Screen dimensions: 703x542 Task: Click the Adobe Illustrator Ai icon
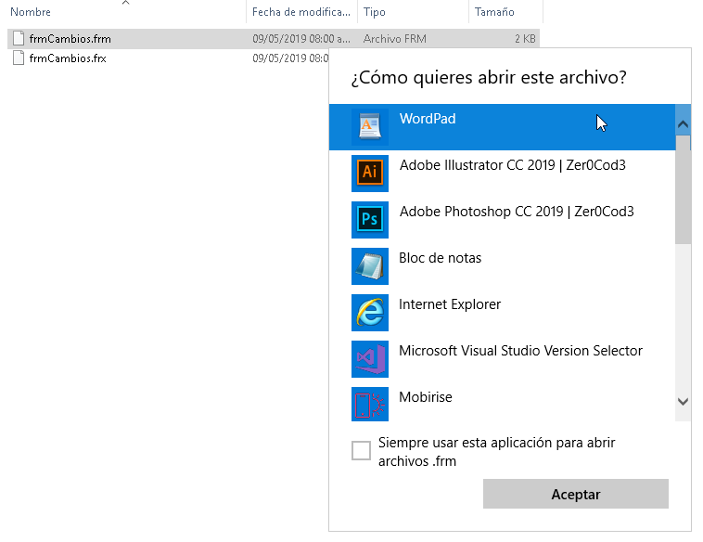[x=370, y=174]
